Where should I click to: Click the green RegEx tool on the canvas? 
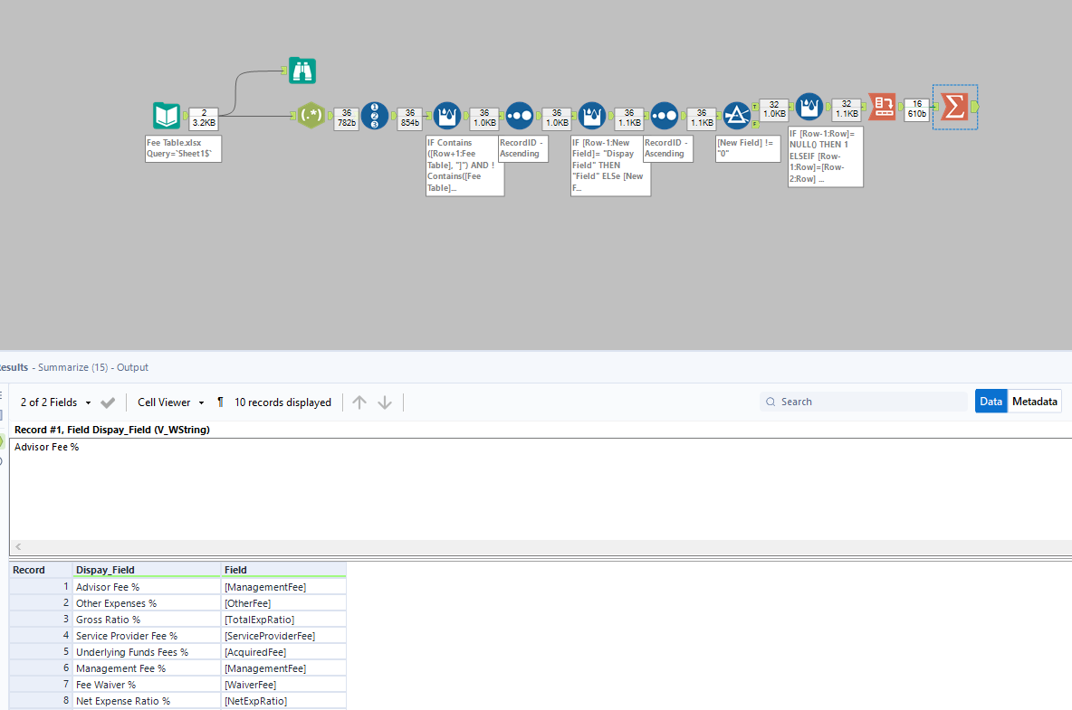point(311,116)
